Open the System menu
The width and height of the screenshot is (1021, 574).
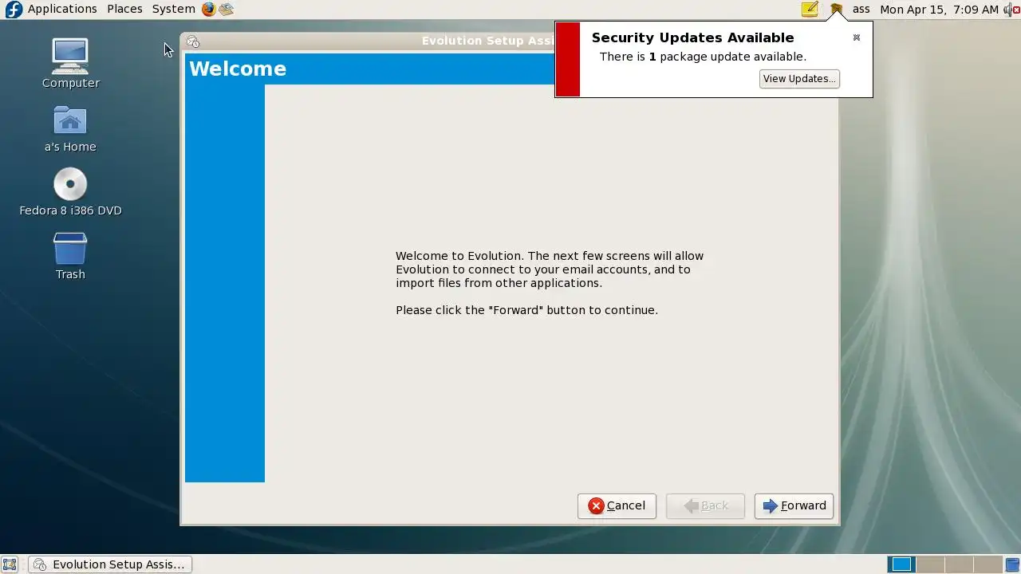click(x=173, y=9)
